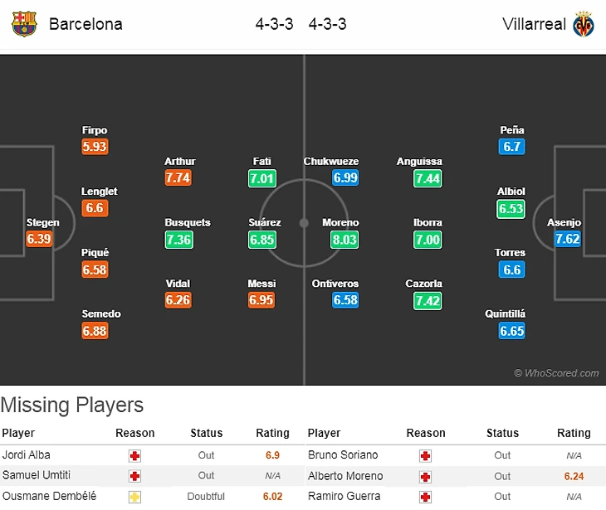The width and height of the screenshot is (606, 510).
Task: Open Ousmane Dembélé's player link
Action: tap(48, 497)
